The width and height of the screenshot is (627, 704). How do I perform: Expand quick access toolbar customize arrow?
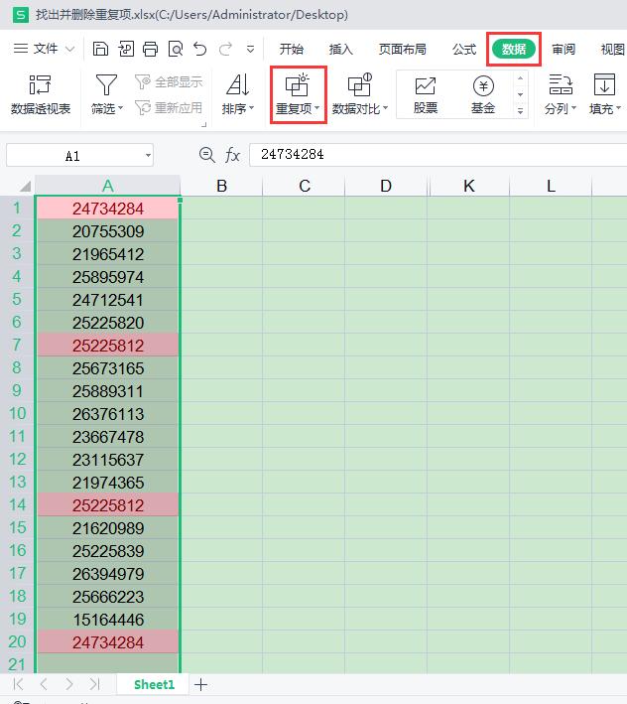click(x=250, y=49)
